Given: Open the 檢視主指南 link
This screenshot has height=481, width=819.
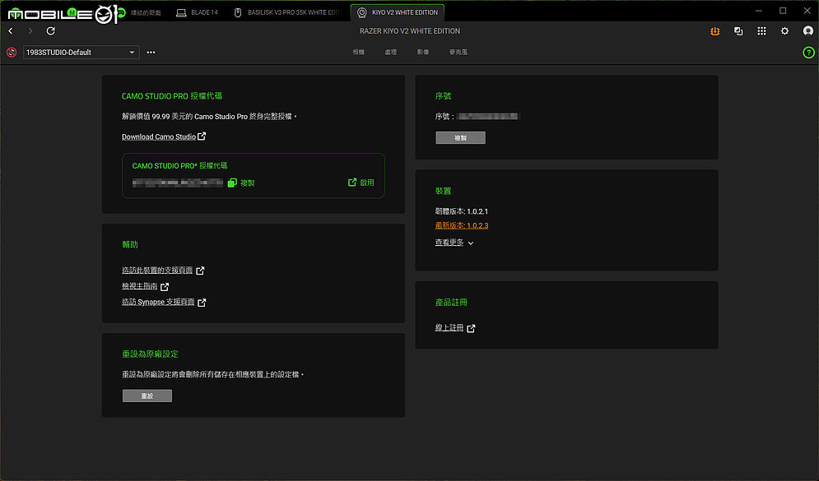Looking at the screenshot, I should (139, 286).
